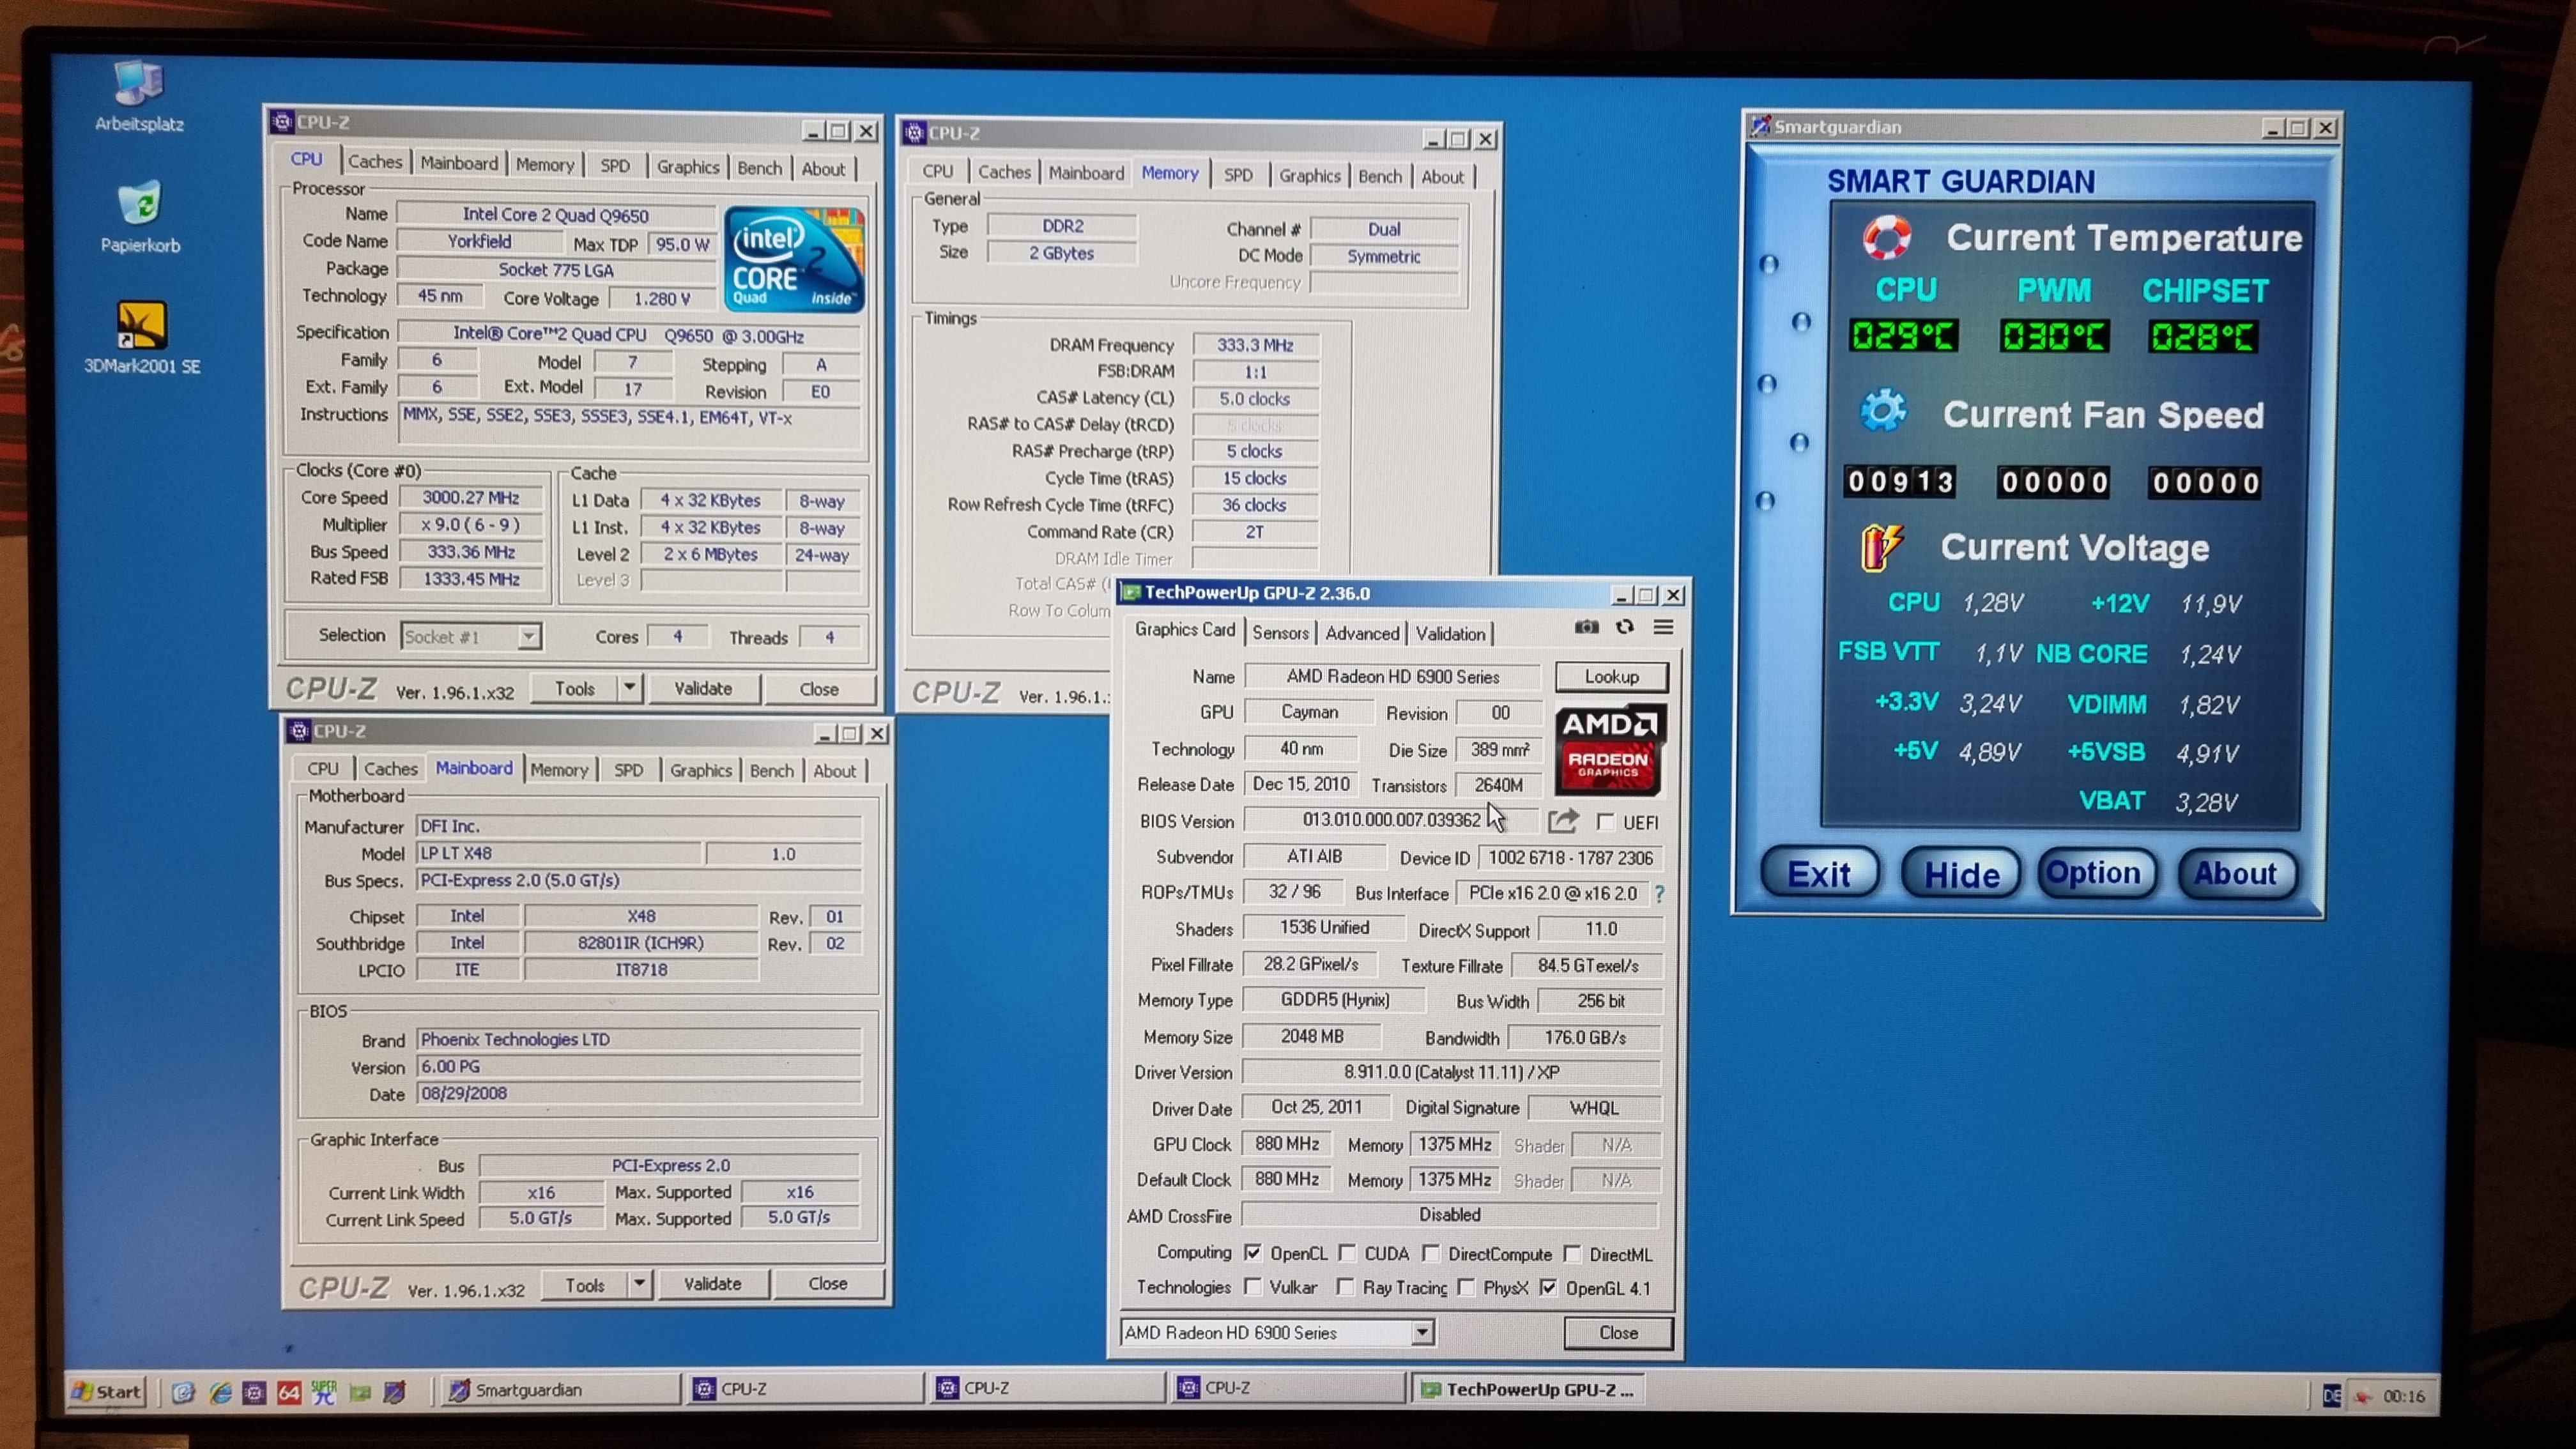Toggle the DirectML checkbox
The width and height of the screenshot is (2576, 1449).
(x=1572, y=1254)
